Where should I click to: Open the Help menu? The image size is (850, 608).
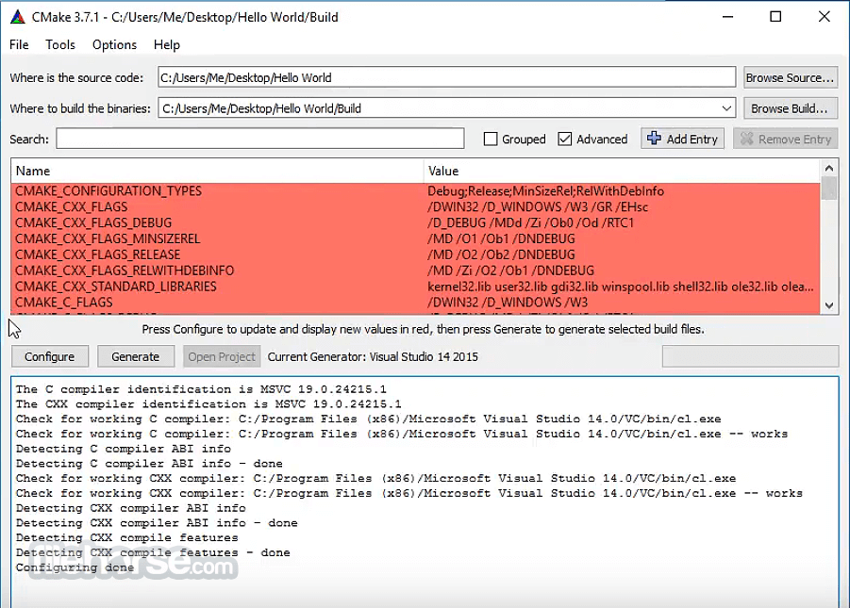click(x=166, y=44)
